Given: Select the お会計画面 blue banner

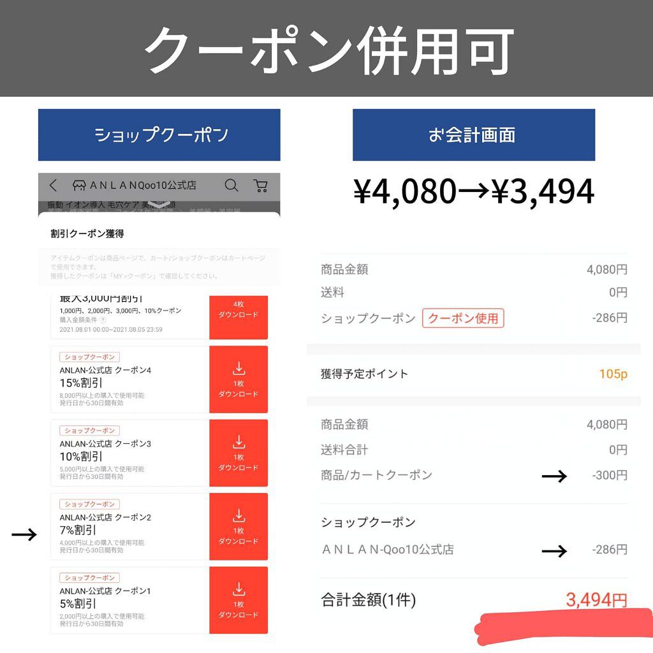Looking at the screenshot, I should click(473, 135).
